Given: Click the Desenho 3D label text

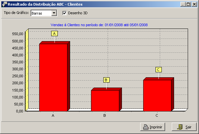Looking at the screenshot, I should tap(78, 13).
